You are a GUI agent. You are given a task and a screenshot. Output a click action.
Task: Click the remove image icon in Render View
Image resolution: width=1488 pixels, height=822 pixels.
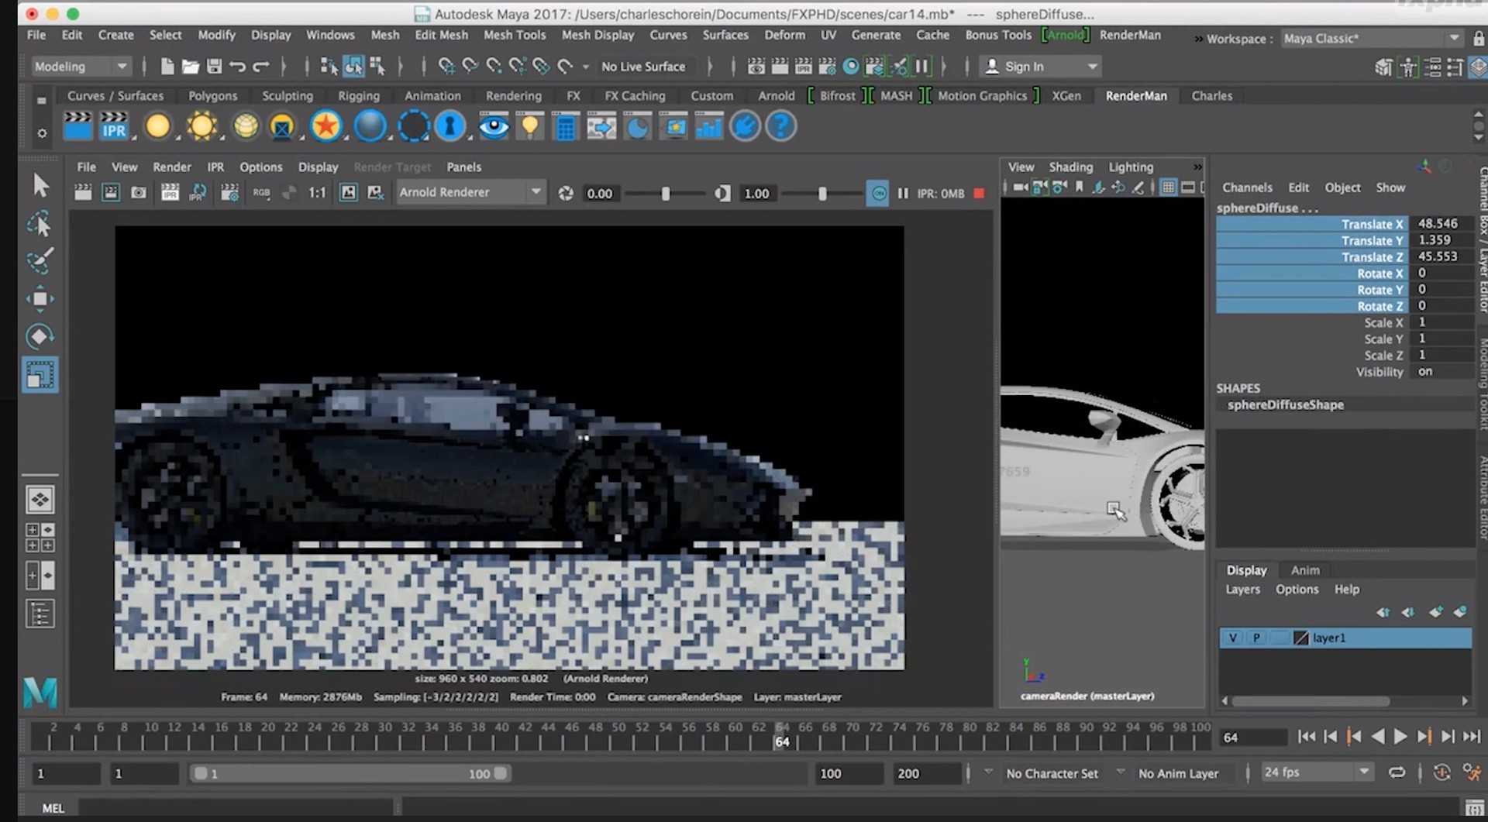pyautogui.click(x=376, y=193)
